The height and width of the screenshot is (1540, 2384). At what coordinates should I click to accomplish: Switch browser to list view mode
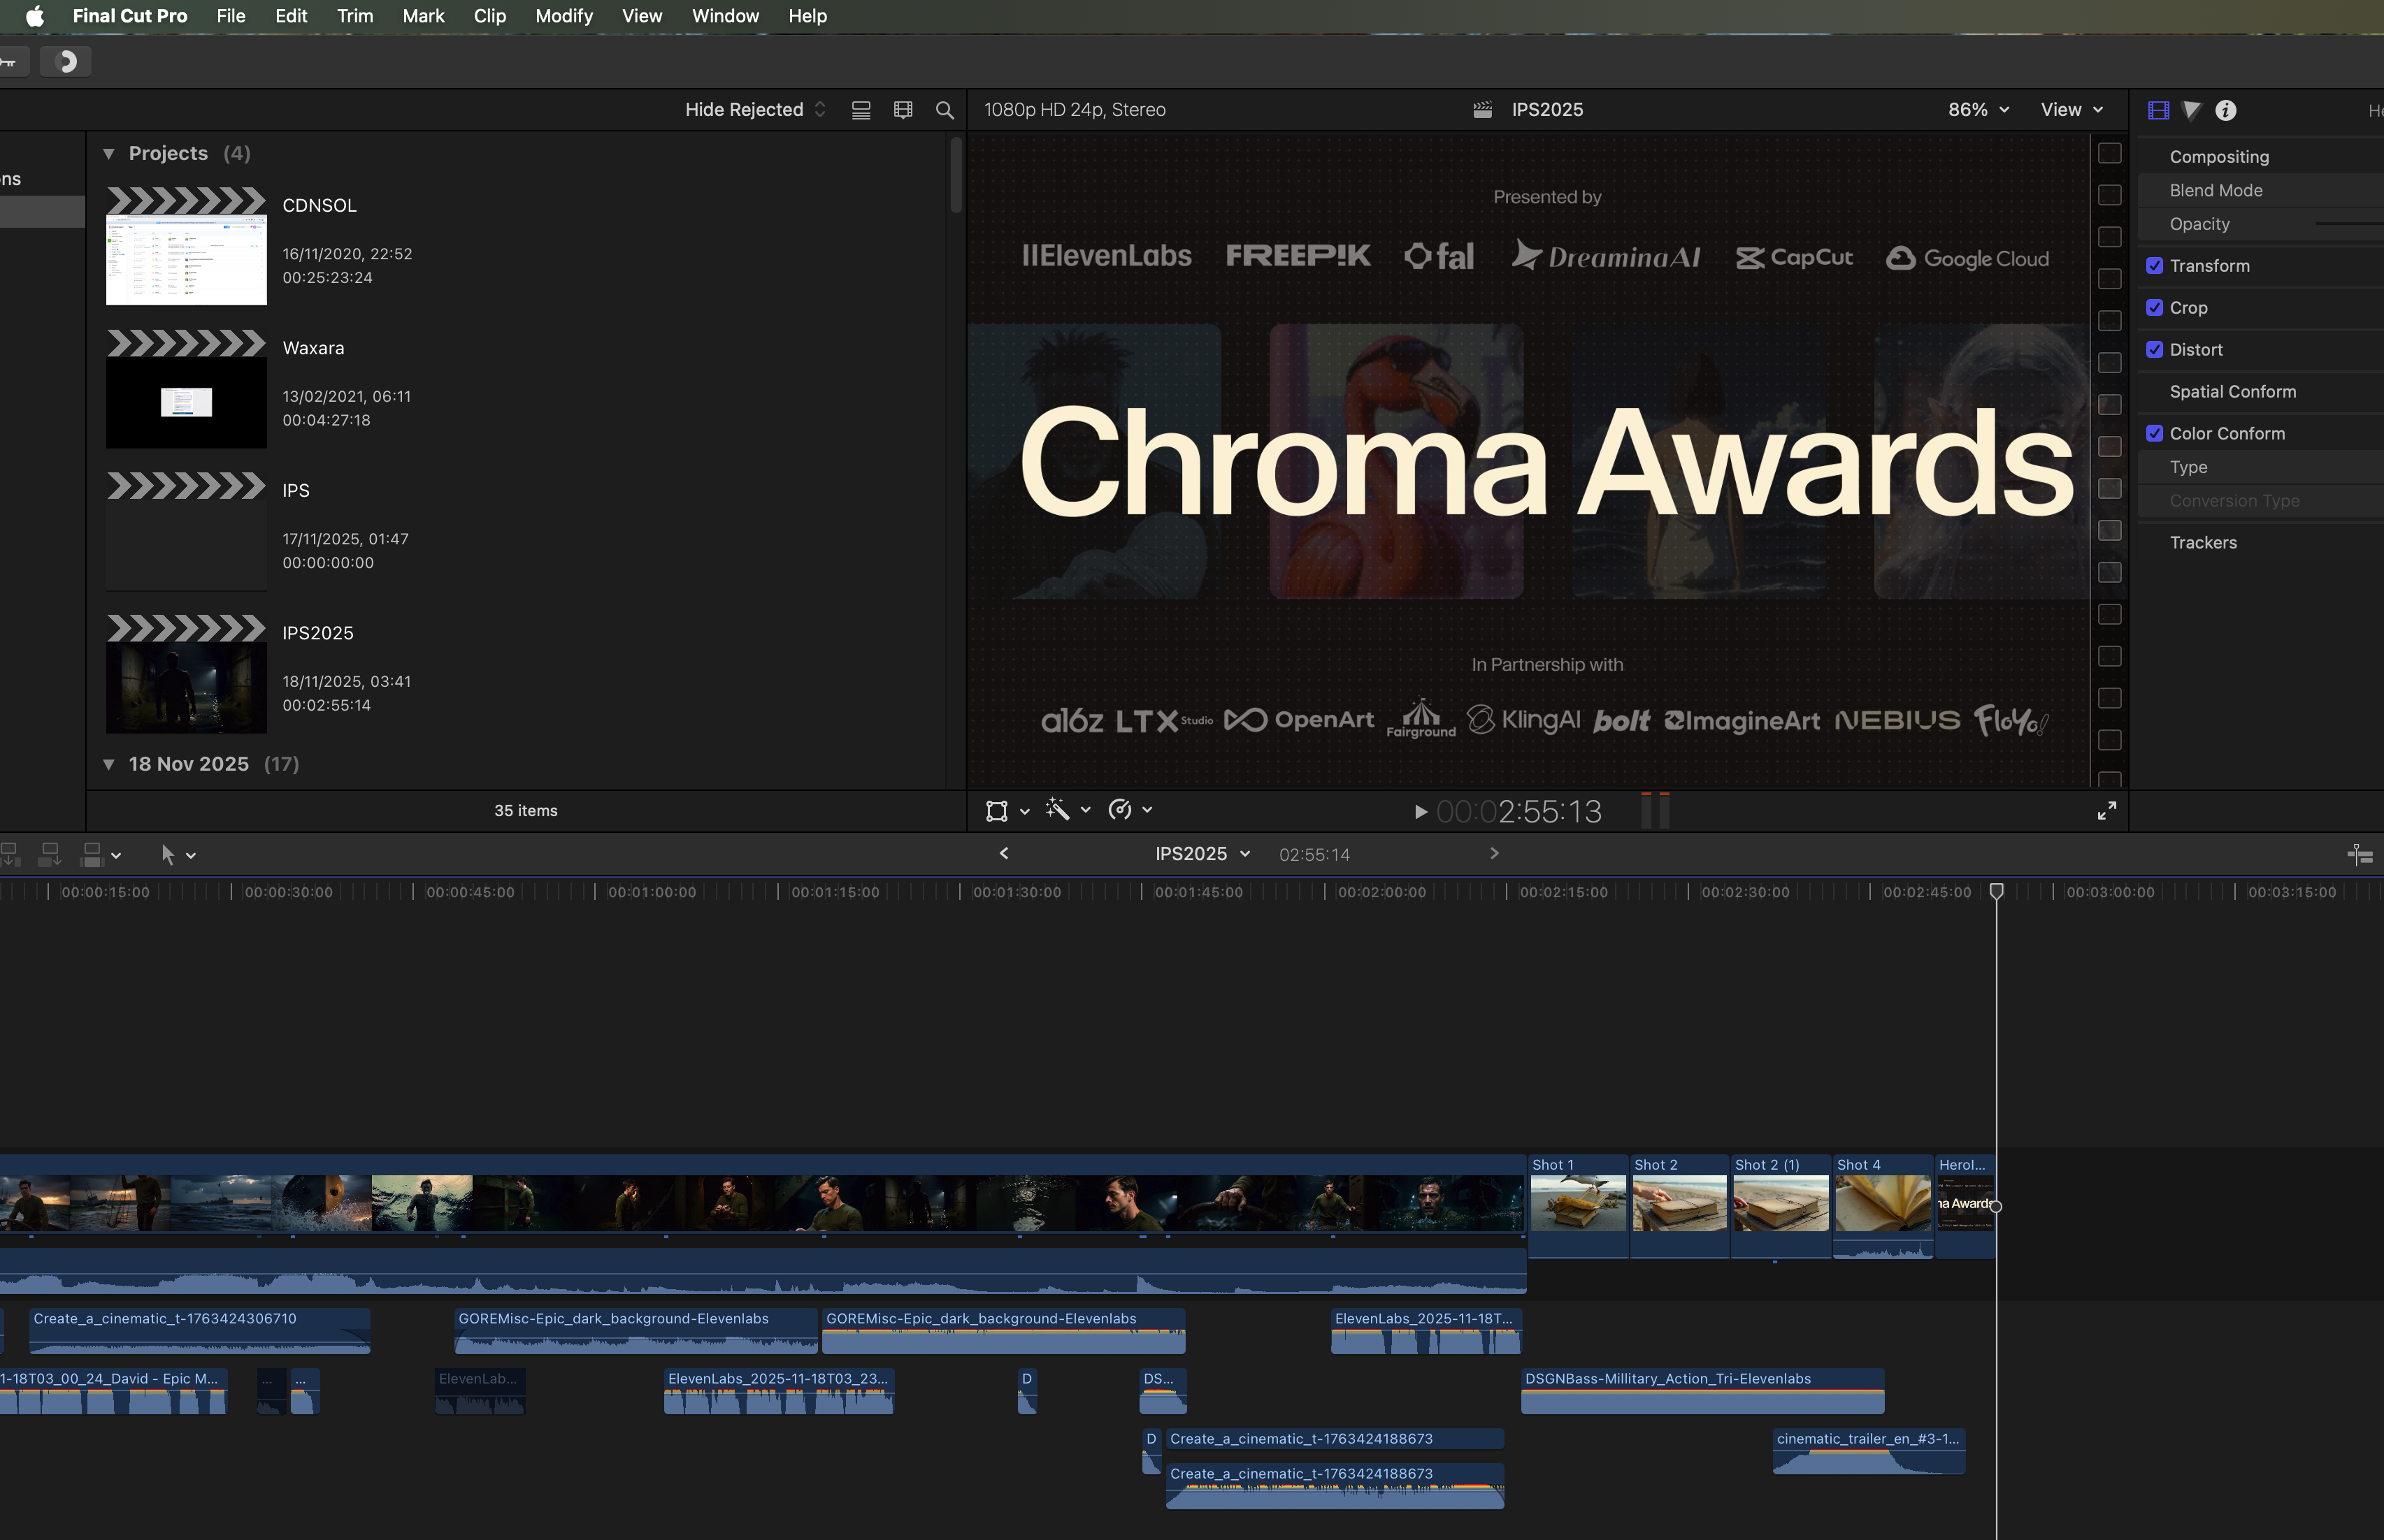coord(861,110)
